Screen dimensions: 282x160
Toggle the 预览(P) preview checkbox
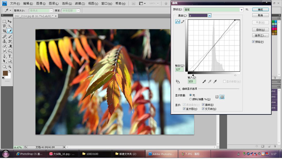click(x=253, y=42)
